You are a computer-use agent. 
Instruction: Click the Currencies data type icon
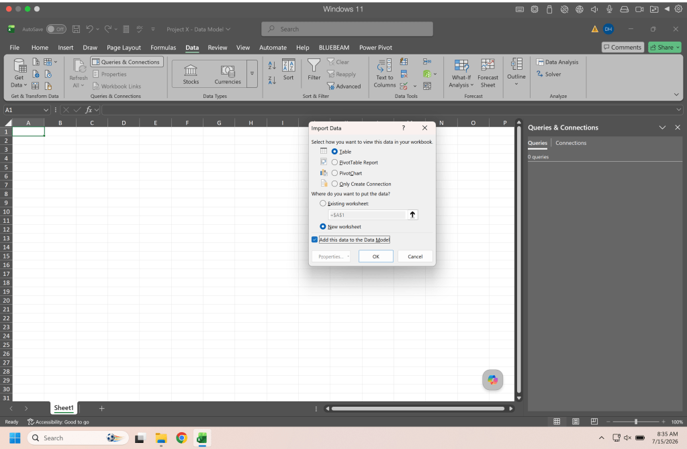pyautogui.click(x=228, y=70)
